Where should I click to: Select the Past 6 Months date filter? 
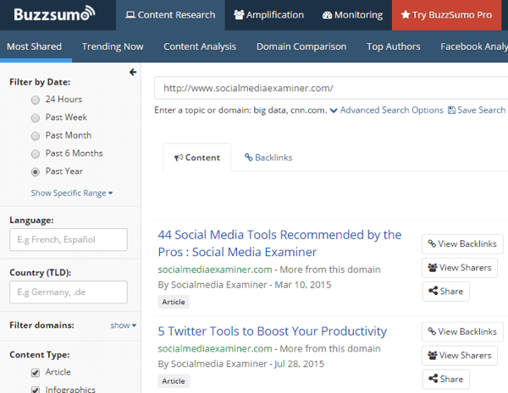[x=36, y=154]
